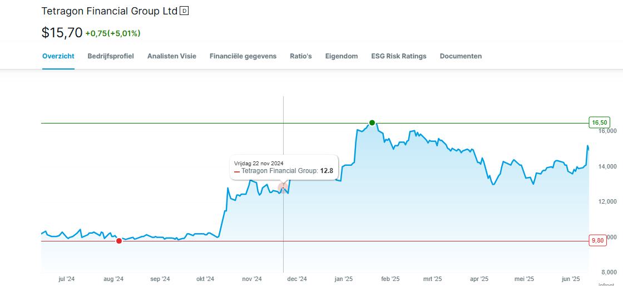Screen dimensions: 623x286
Task: Click the red low-point marker dot
Action: 119,241
